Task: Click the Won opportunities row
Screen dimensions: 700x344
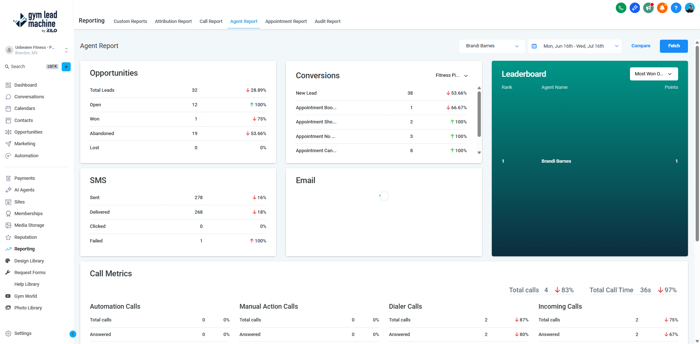Action: point(178,119)
